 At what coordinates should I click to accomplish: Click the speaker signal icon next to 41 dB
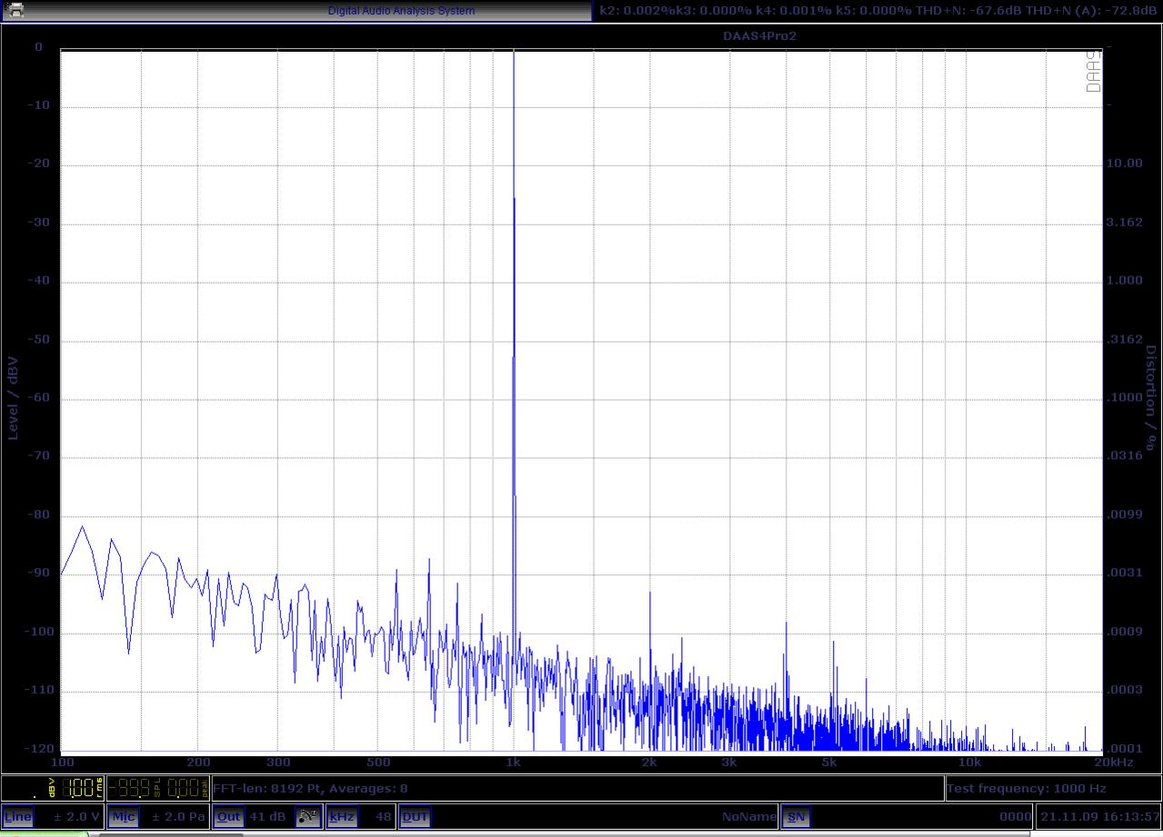[309, 816]
